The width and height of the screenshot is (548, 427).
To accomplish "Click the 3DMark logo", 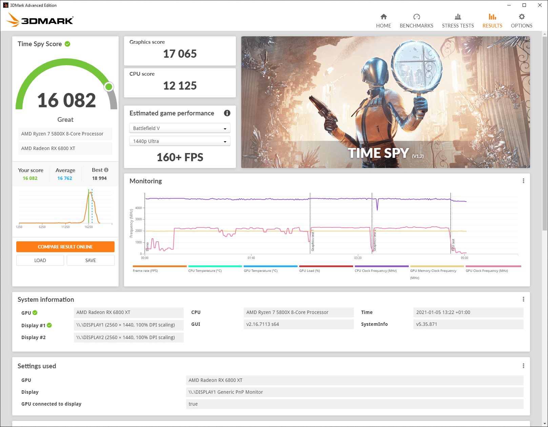I will 40,20.
